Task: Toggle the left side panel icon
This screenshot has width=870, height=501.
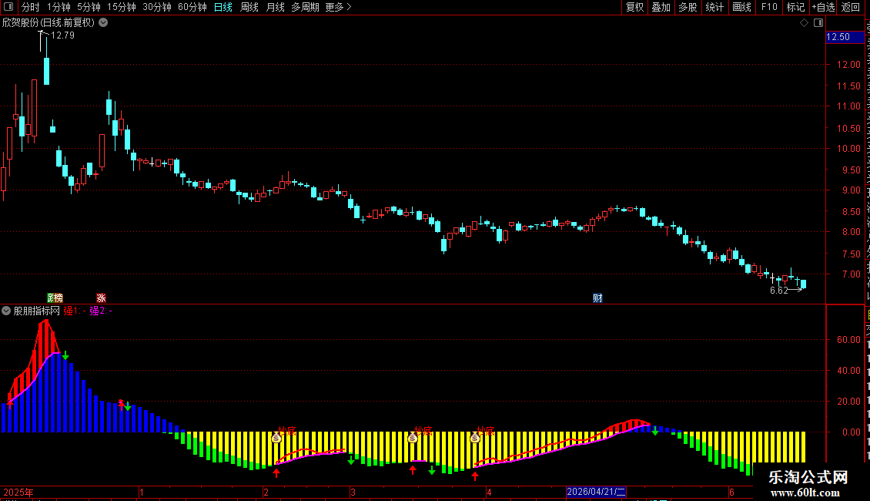Action: click(x=8, y=7)
